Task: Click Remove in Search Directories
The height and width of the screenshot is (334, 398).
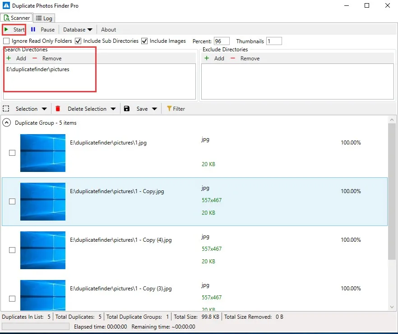Action: [x=51, y=59]
